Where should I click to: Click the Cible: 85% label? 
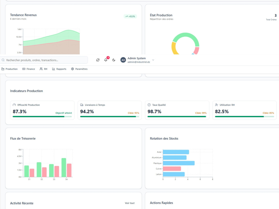click(x=268, y=113)
